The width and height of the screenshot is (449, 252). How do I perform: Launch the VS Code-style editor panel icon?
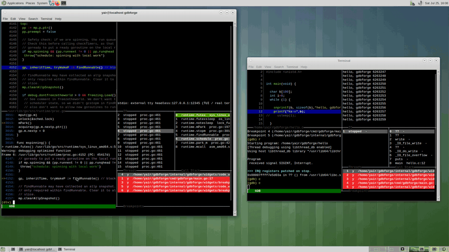coord(51,3)
